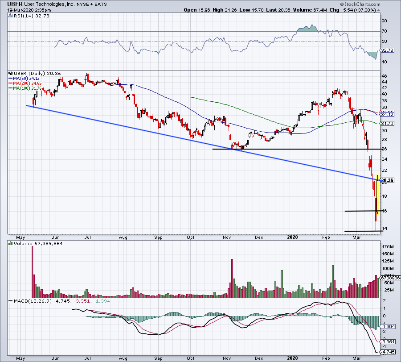Click the 20.36 last price tag on right axis
This screenshot has height=362, width=401.
click(387, 180)
